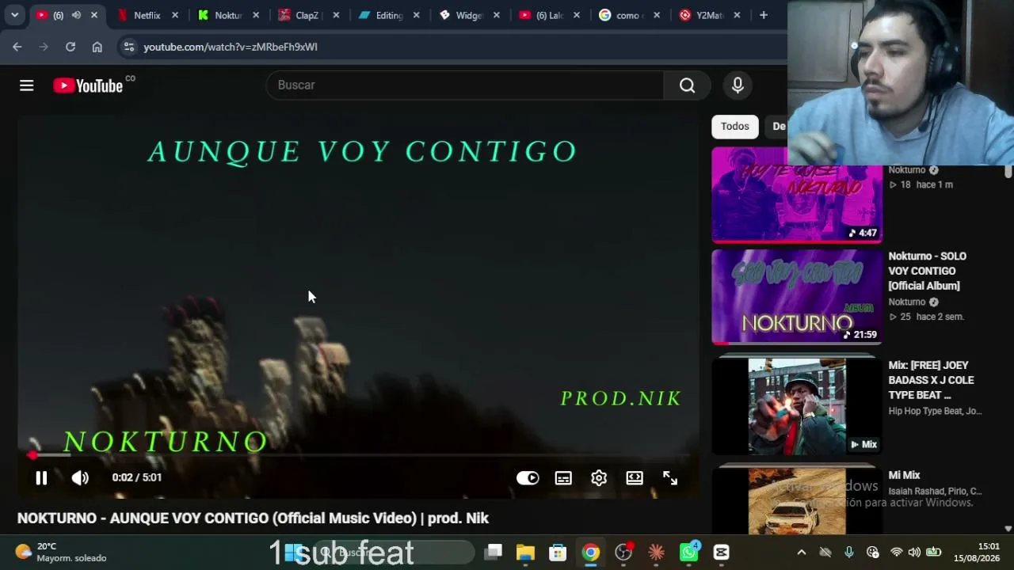Open WhatsApp from the taskbar
Image resolution: width=1014 pixels, height=570 pixels.
(688, 552)
